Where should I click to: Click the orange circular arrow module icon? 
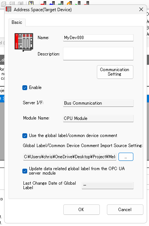tap(69, 3)
